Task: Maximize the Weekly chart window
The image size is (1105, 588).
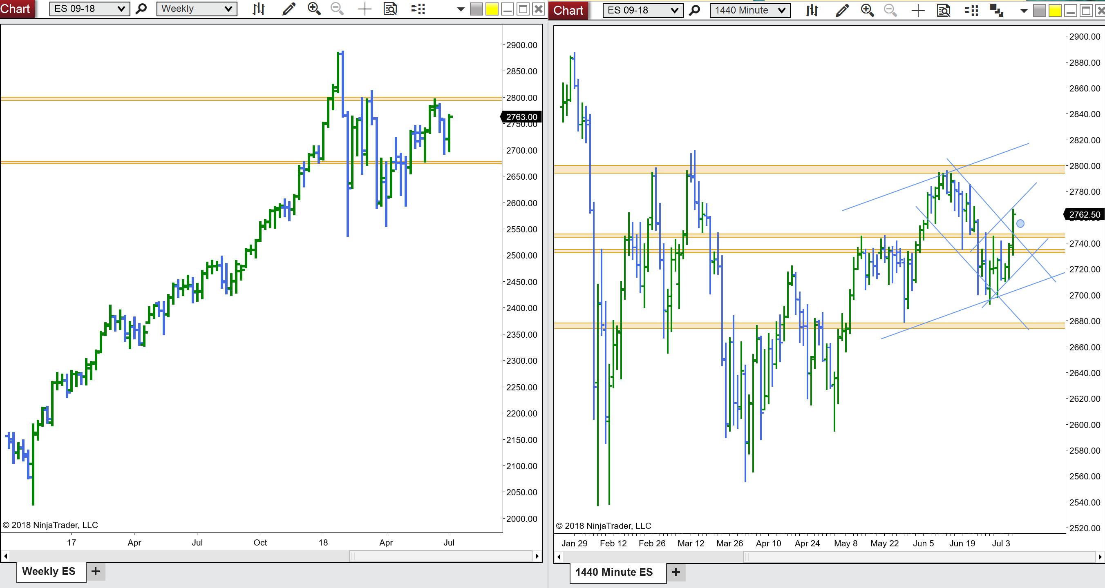Action: pos(523,9)
